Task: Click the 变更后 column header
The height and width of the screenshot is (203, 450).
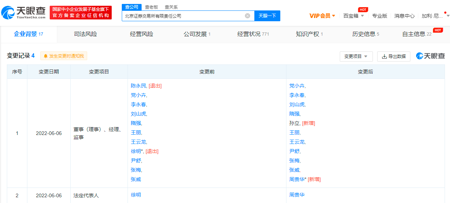Action: (x=365, y=72)
